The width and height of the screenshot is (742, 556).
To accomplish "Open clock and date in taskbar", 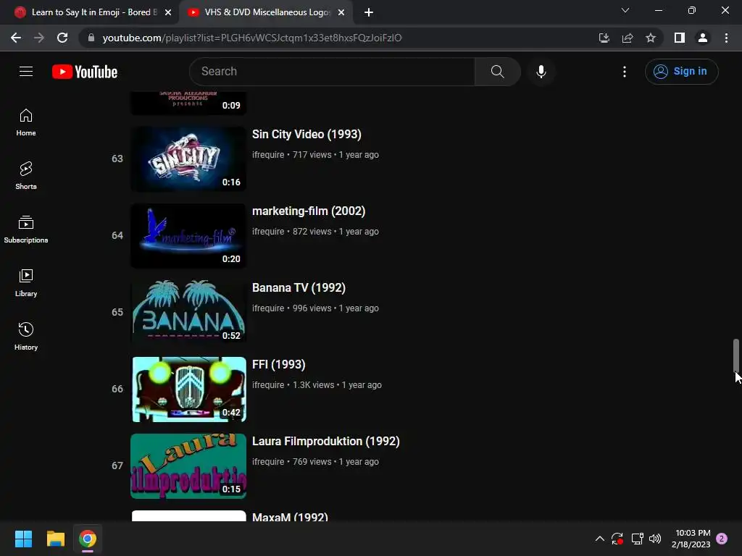I will pos(691,539).
